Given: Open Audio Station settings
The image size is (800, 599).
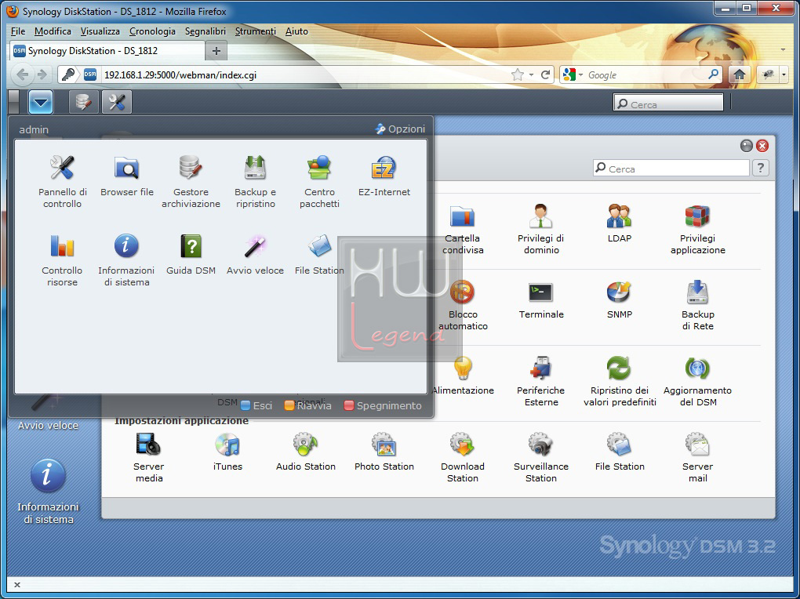Looking at the screenshot, I should (306, 452).
